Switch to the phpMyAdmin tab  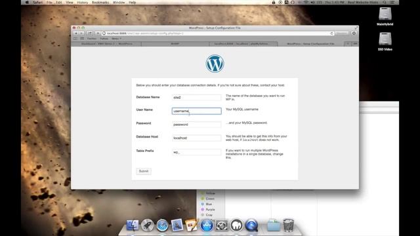pyautogui.click(x=243, y=44)
